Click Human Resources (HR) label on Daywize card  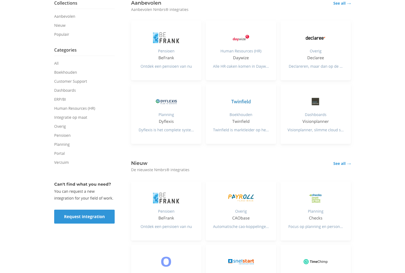[x=241, y=51]
